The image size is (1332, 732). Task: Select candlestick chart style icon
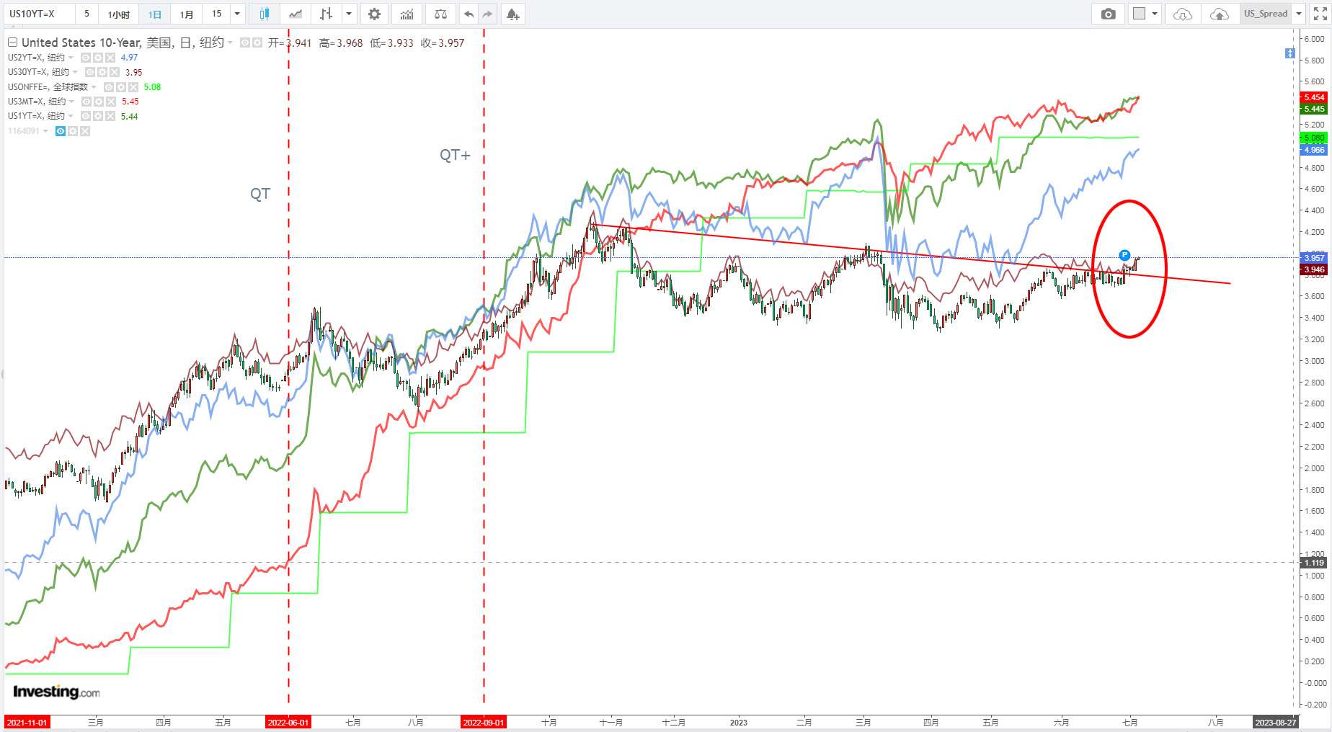pyautogui.click(x=265, y=14)
